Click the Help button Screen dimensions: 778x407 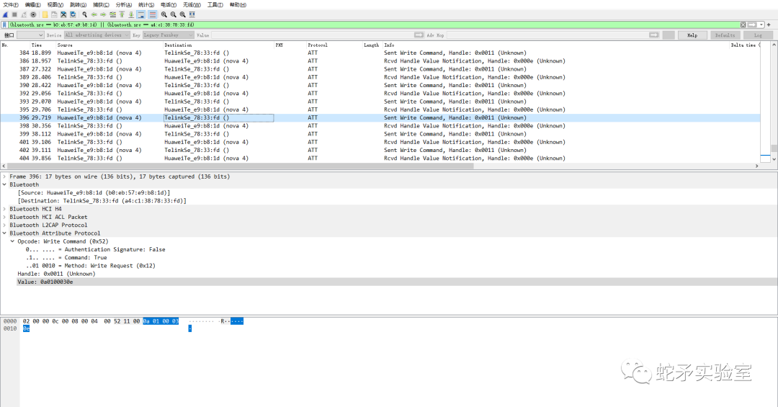(x=692, y=35)
